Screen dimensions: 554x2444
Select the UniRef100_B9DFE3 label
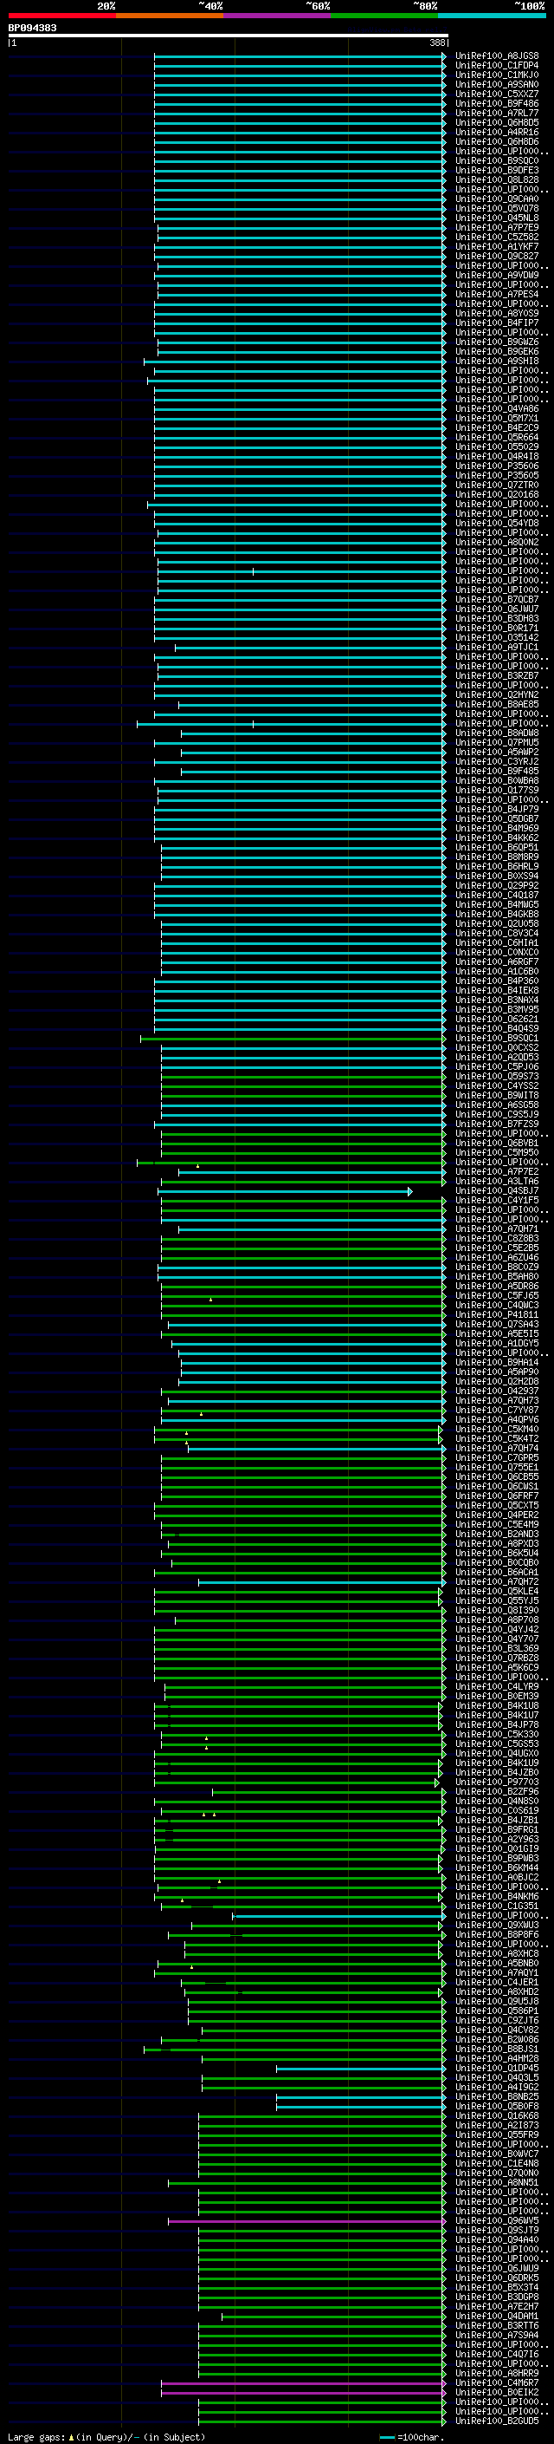[497, 170]
